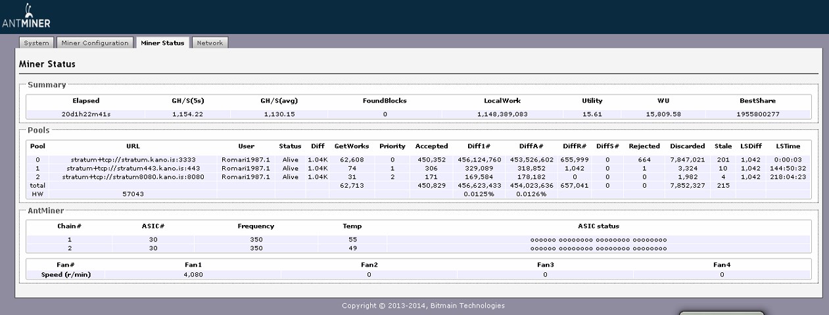
Task: Click the ASIC status for chain 1
Action: (x=598, y=240)
